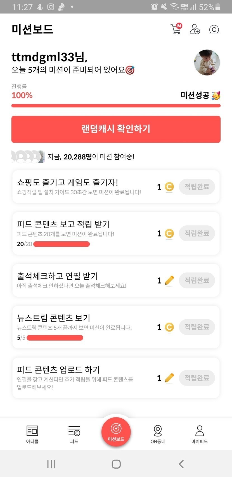Tap the coin icon on 뉴스트림 mission
Image resolution: width=232 pixels, height=477 pixels.
[169, 327]
